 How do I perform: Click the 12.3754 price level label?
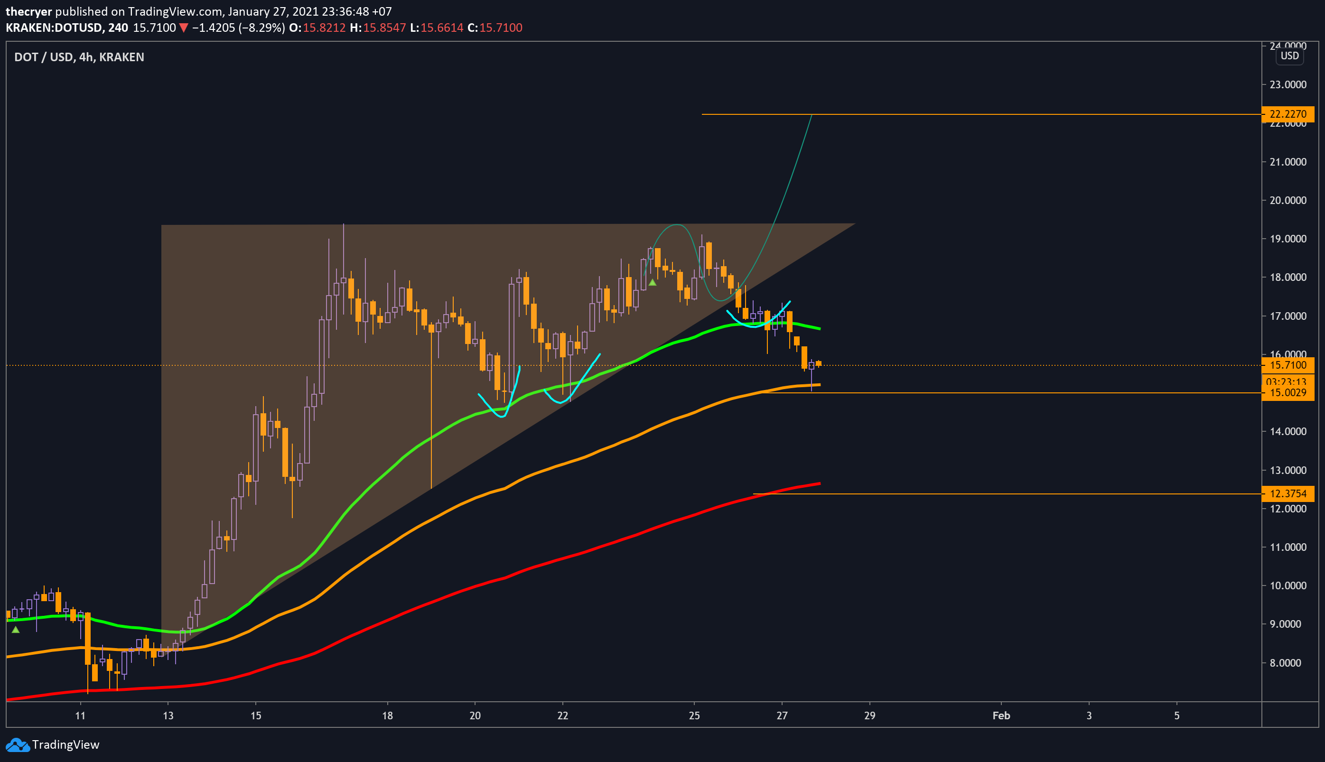(1288, 493)
